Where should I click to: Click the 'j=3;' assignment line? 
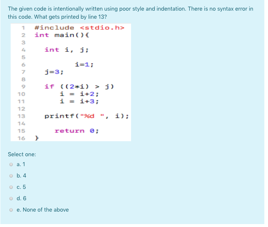[54, 72]
